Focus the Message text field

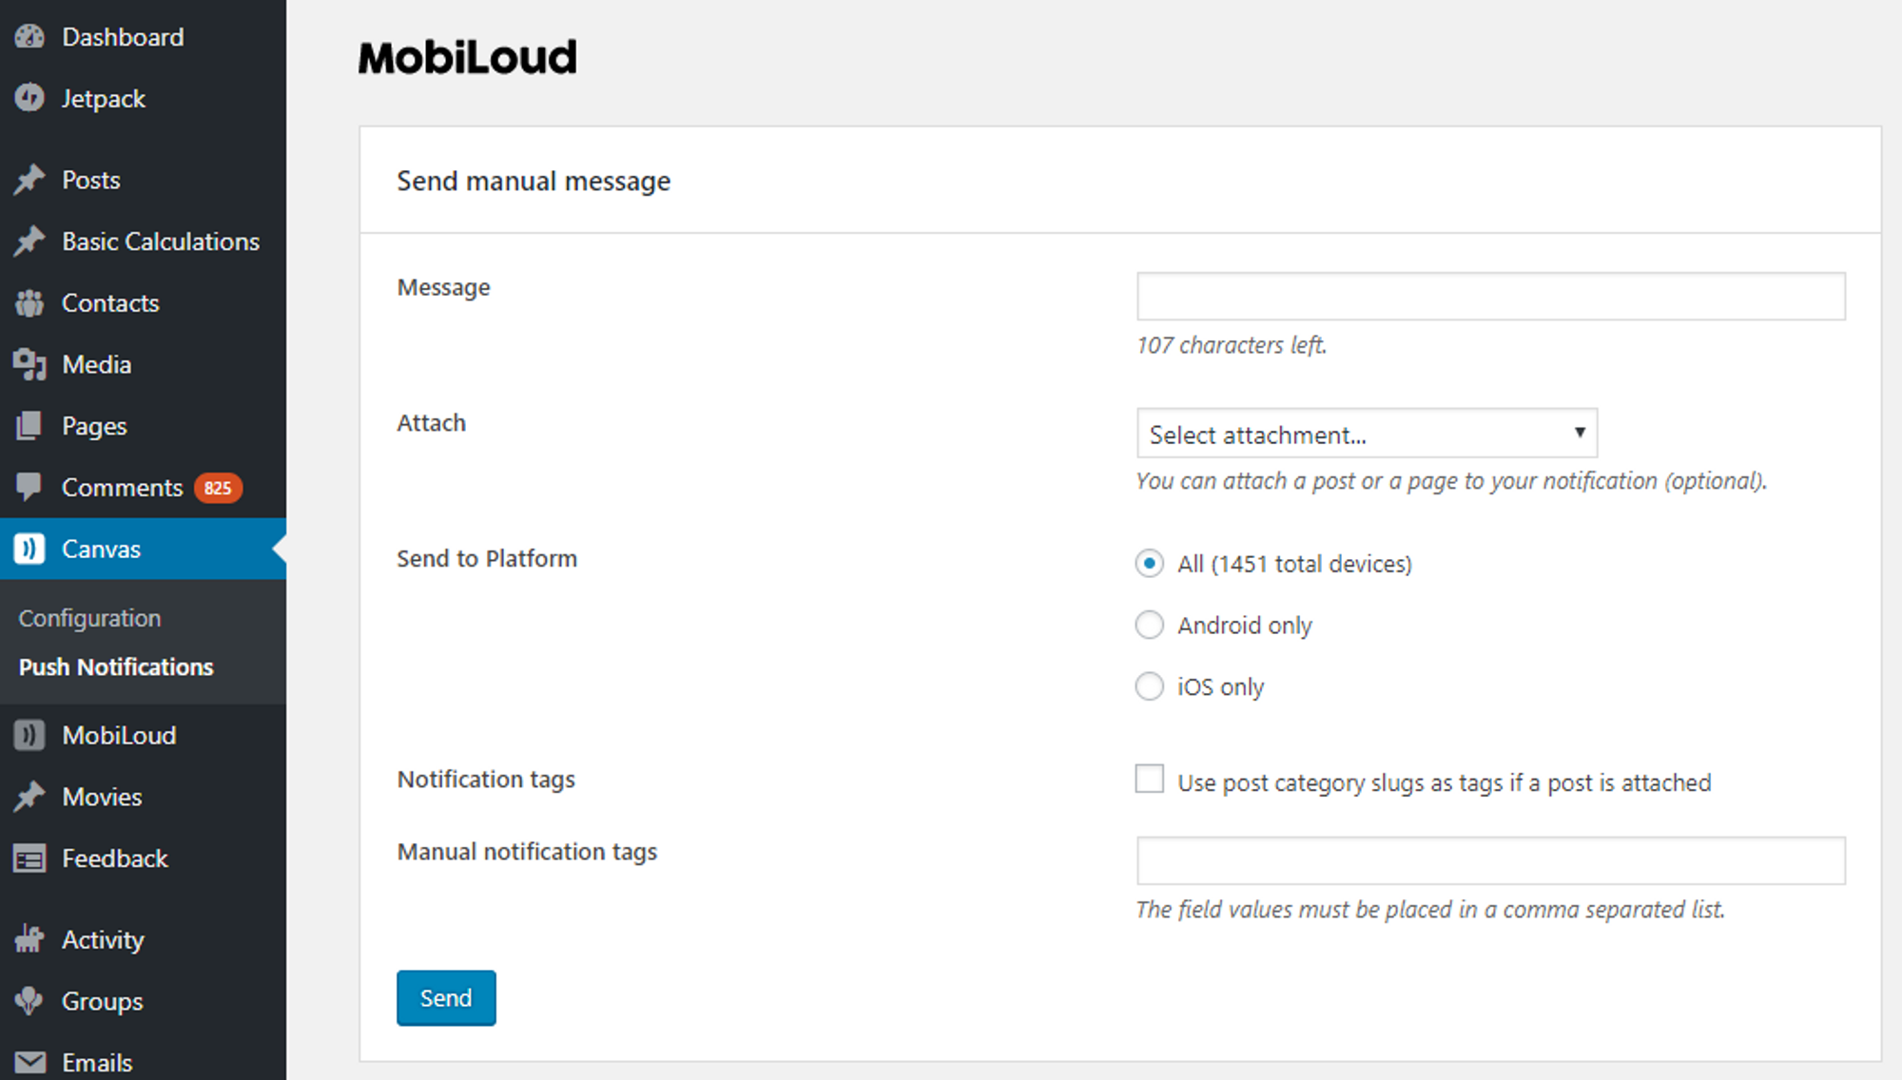point(1491,297)
